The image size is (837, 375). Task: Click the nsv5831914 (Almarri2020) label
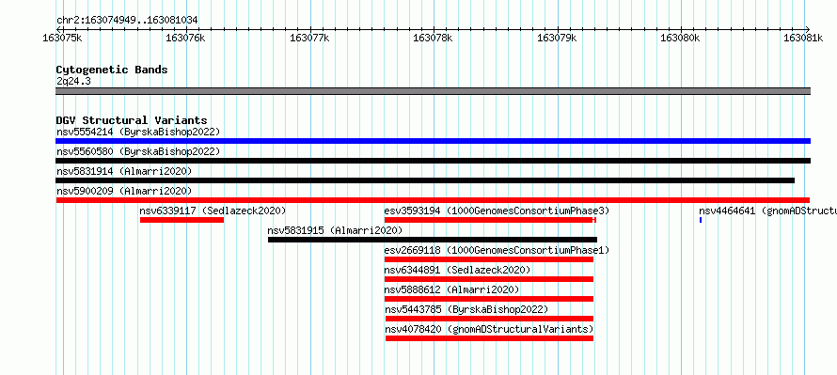point(124,171)
